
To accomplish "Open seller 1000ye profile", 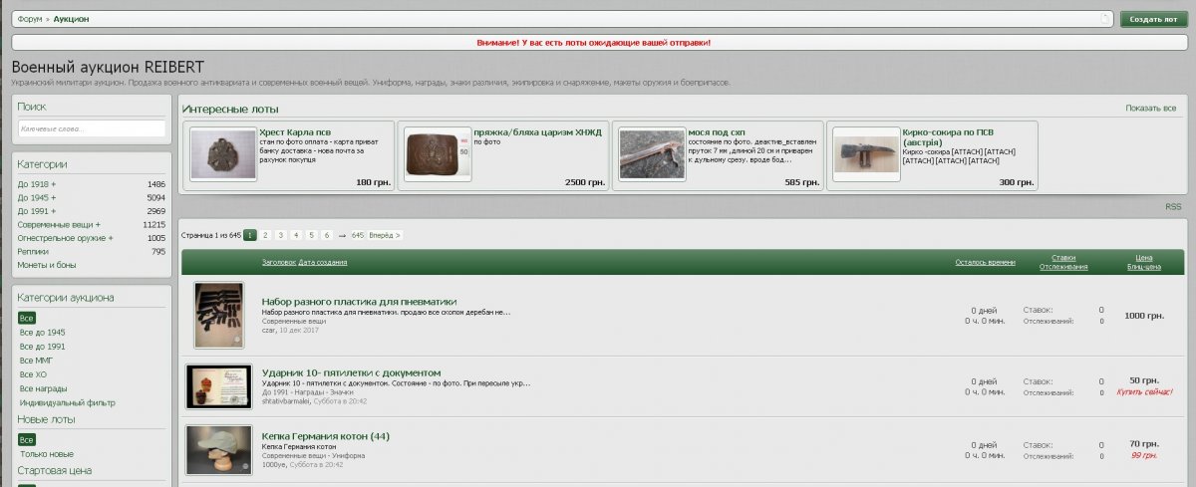I will (274, 464).
